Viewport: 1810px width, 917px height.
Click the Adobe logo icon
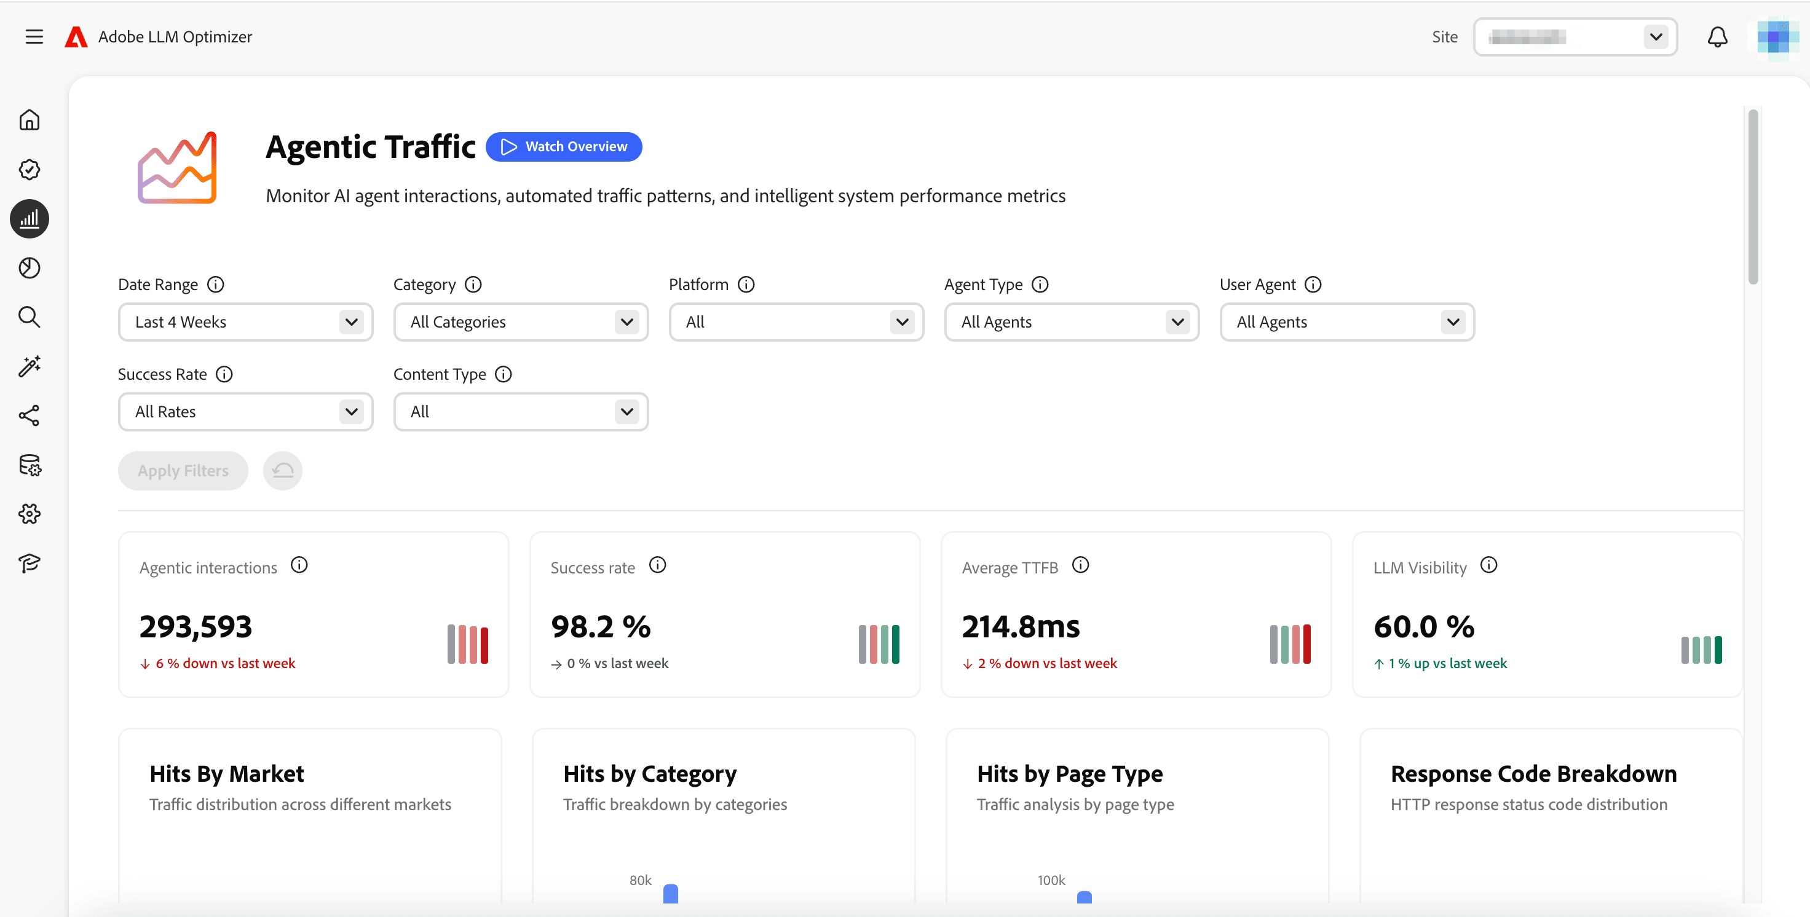click(x=76, y=36)
